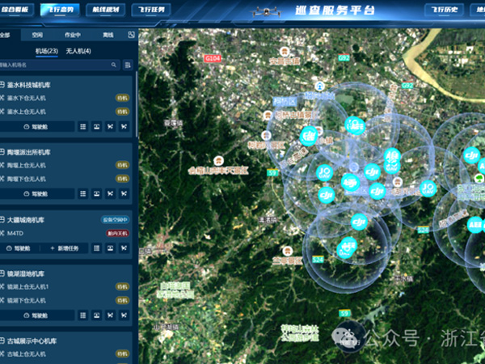Click the search magnifier icon
Viewport: 485px width, 364px height.
(114, 65)
